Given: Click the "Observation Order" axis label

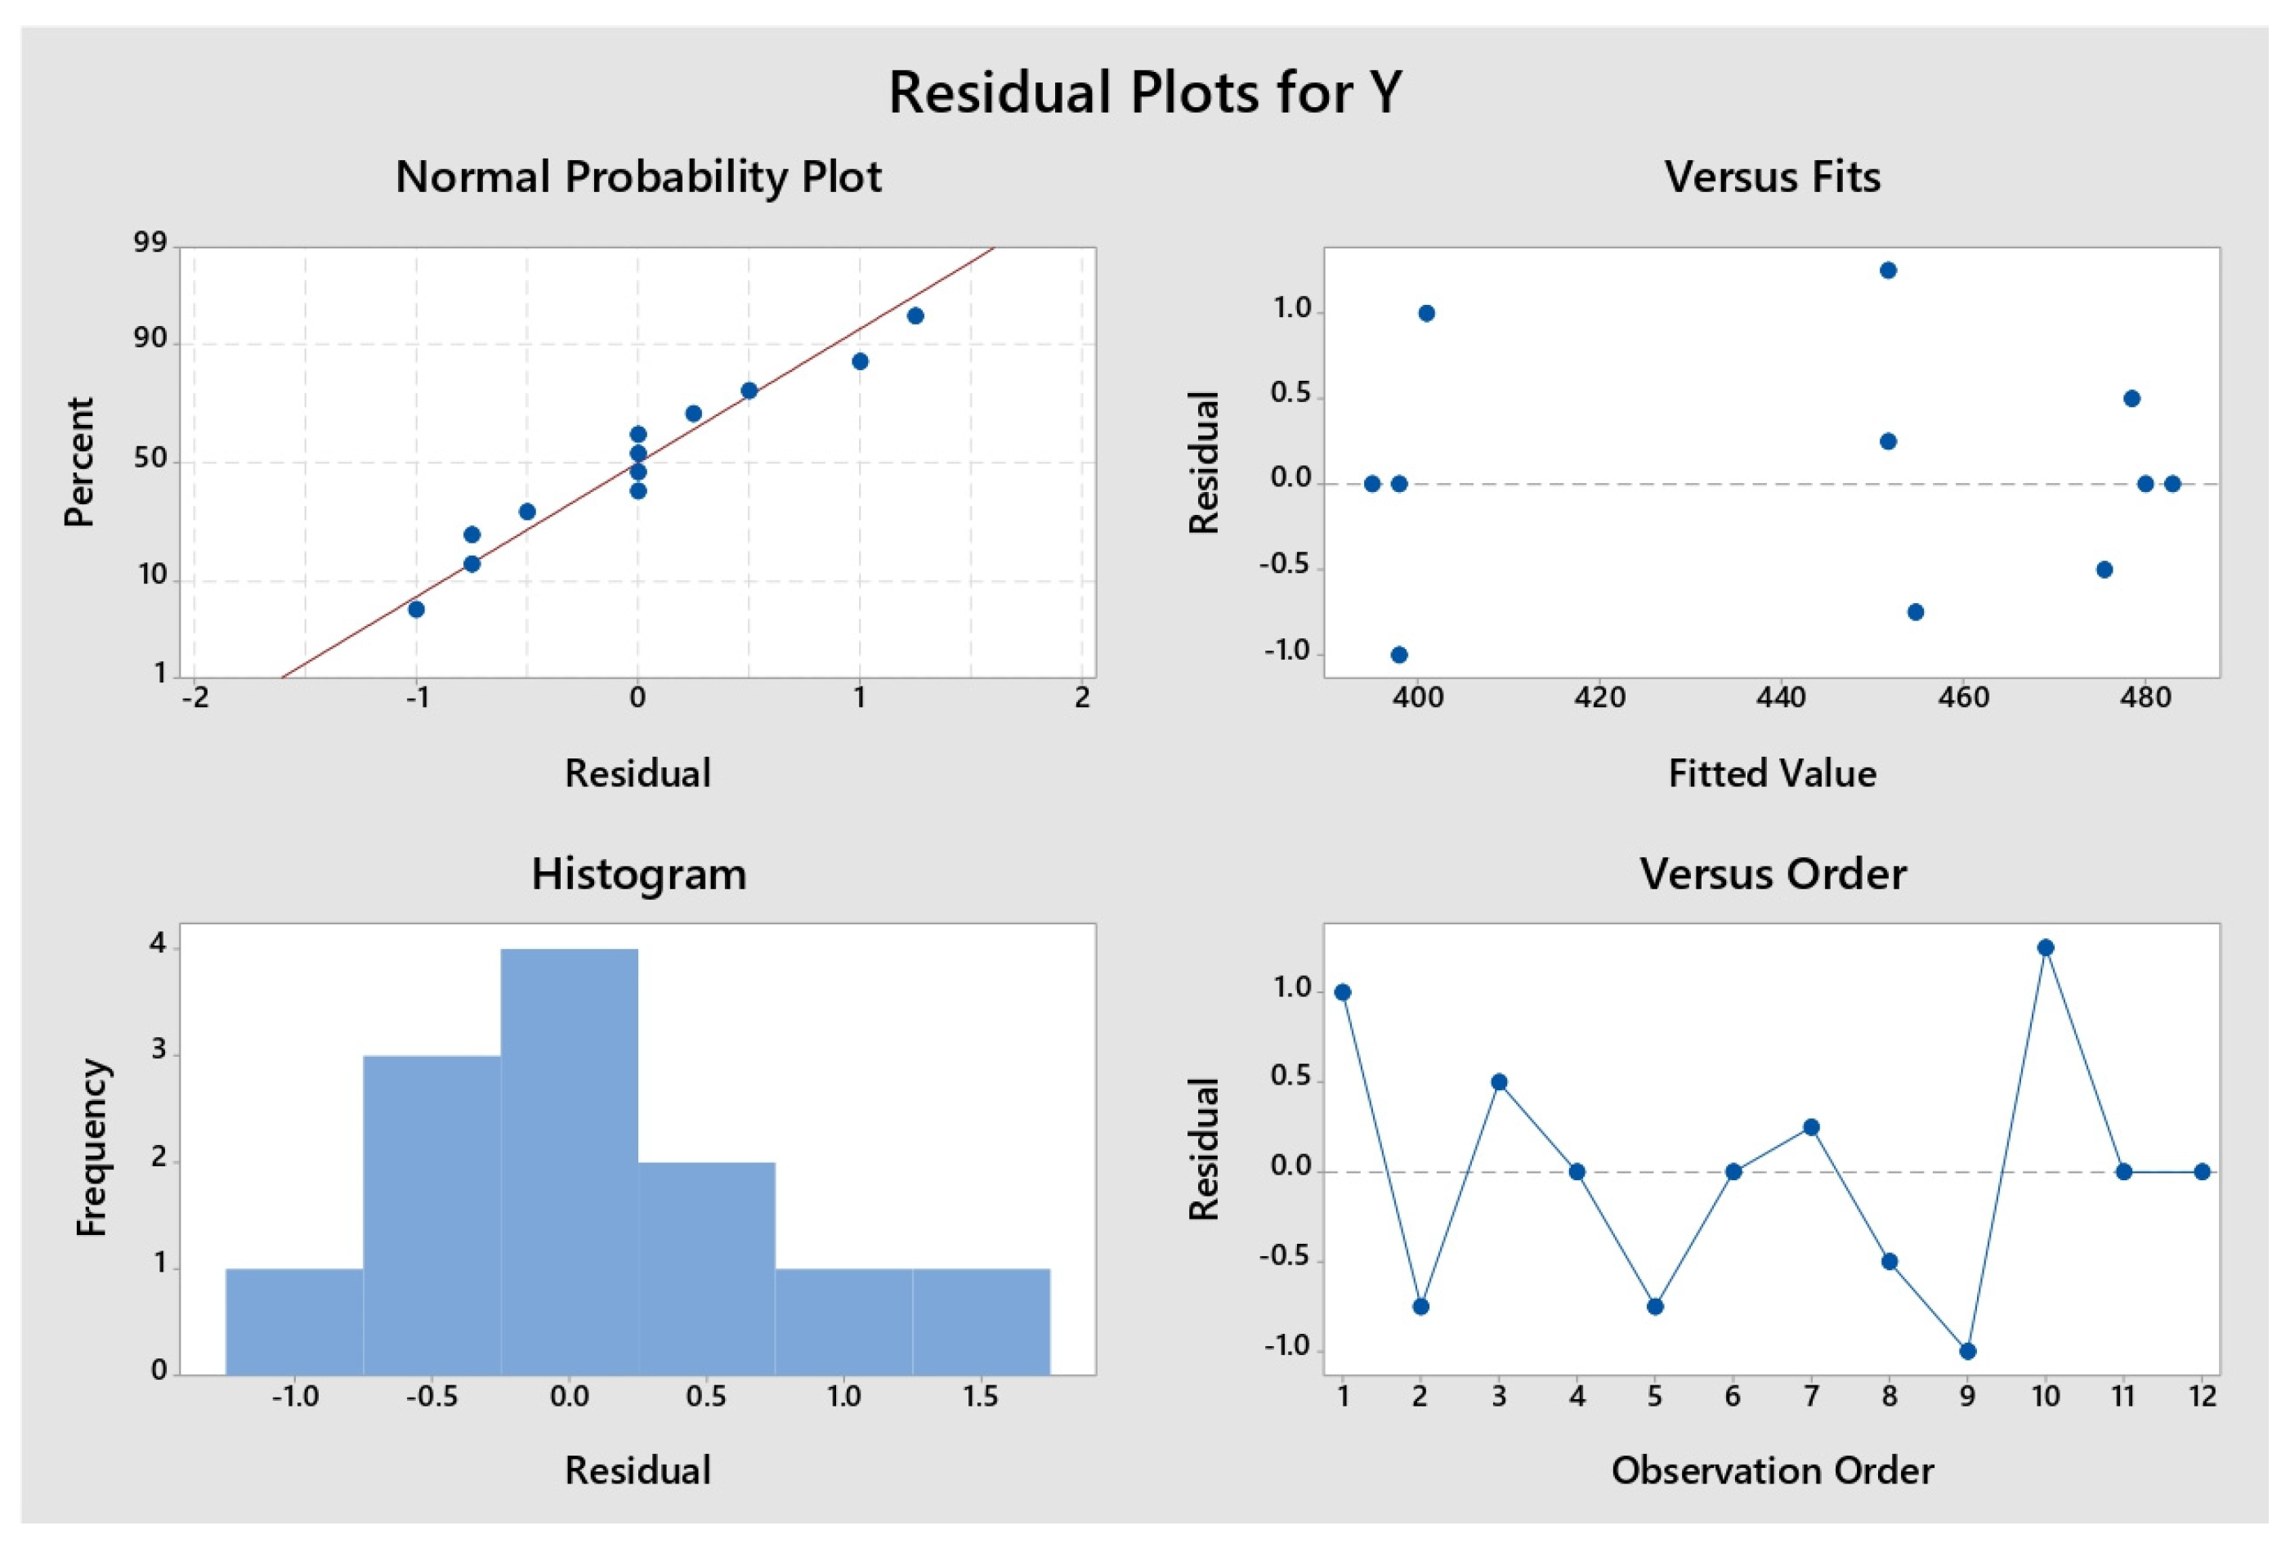Looking at the screenshot, I should [1772, 1471].
